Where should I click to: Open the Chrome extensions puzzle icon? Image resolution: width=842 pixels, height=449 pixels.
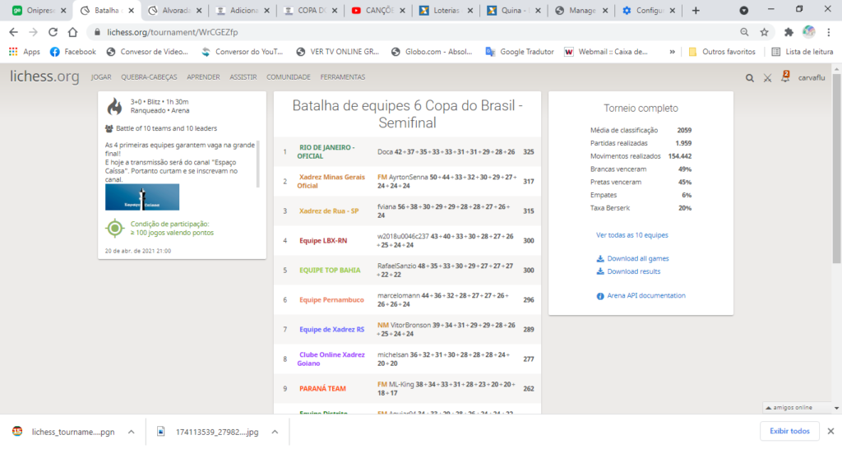(x=789, y=32)
